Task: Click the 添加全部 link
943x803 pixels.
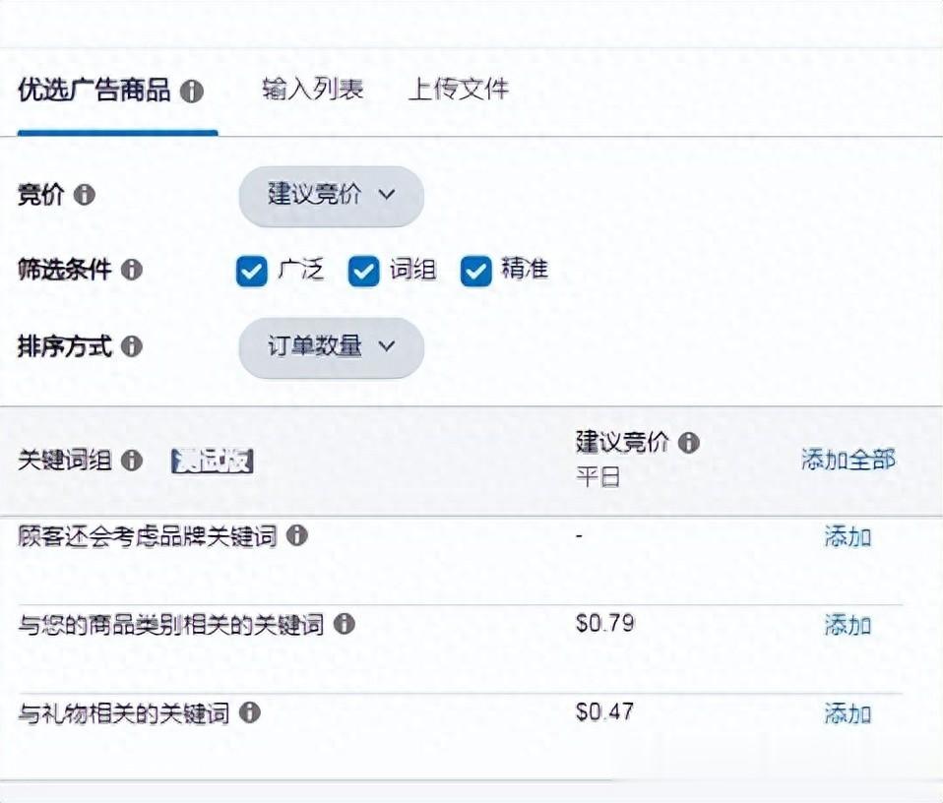Action: click(848, 460)
